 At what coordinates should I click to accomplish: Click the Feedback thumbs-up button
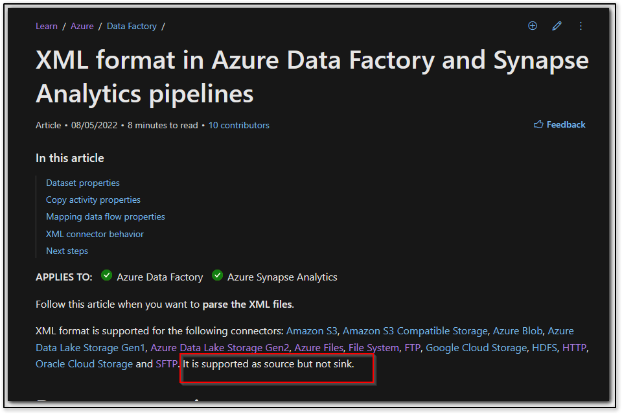[559, 124]
